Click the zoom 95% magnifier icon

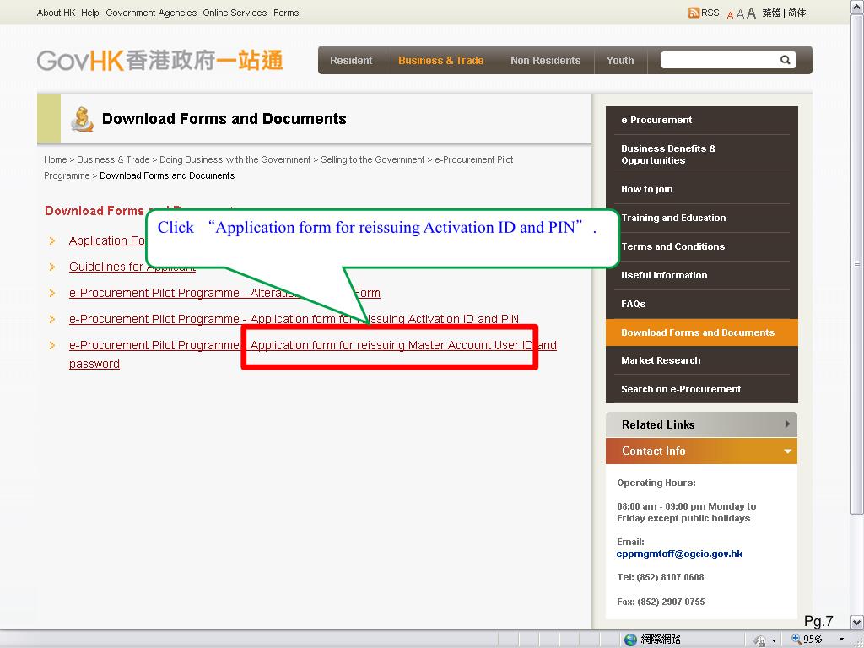click(796, 639)
